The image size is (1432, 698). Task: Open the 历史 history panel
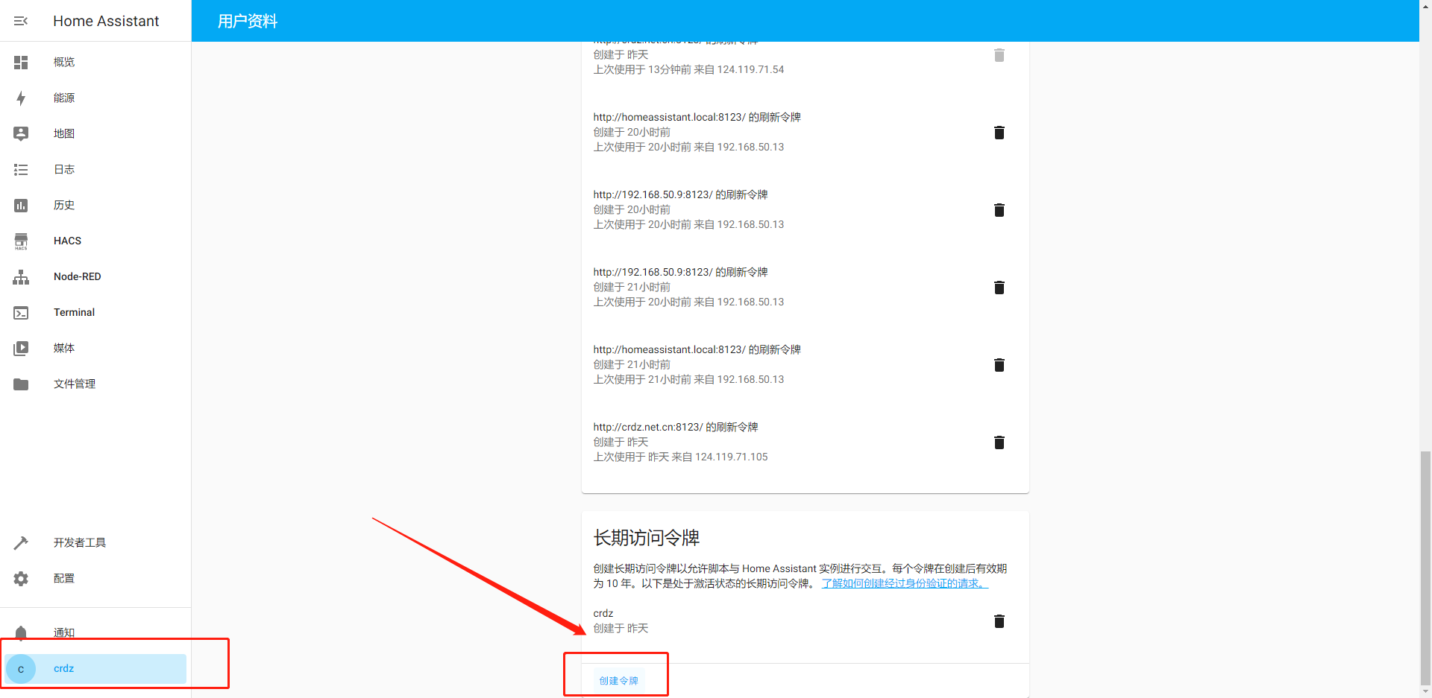tap(64, 205)
